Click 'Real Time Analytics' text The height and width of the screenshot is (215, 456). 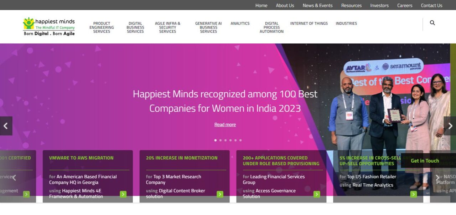coord(373,185)
